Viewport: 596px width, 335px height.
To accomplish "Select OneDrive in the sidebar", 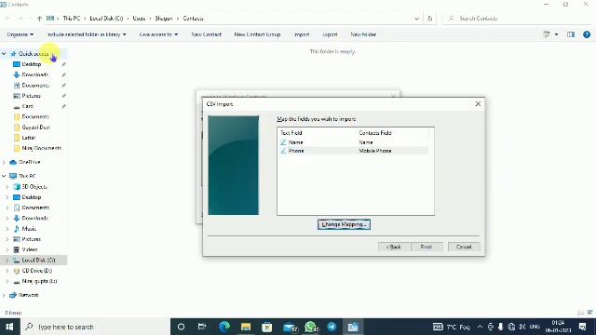I will click(x=29, y=162).
